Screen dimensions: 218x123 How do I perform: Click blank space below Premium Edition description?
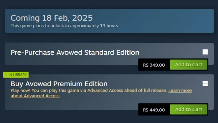pos(70,104)
